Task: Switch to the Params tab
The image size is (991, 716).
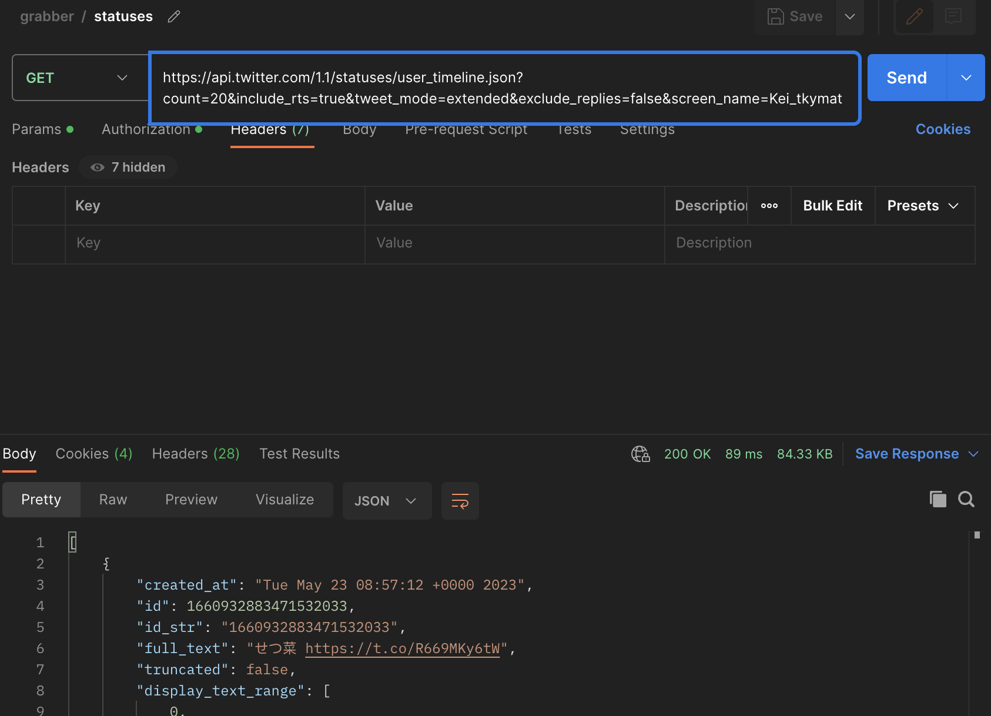Action: click(42, 129)
